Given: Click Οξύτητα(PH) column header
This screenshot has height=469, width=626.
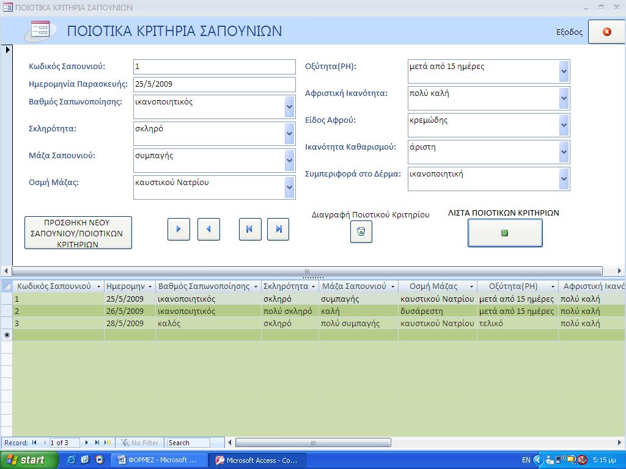Looking at the screenshot, I should (517, 286).
